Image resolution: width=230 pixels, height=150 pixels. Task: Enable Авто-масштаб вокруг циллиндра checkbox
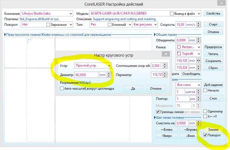62,89
